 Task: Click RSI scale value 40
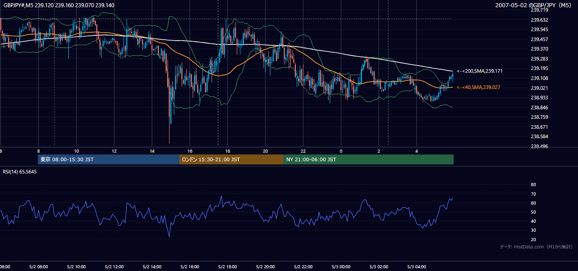pyautogui.click(x=533, y=221)
